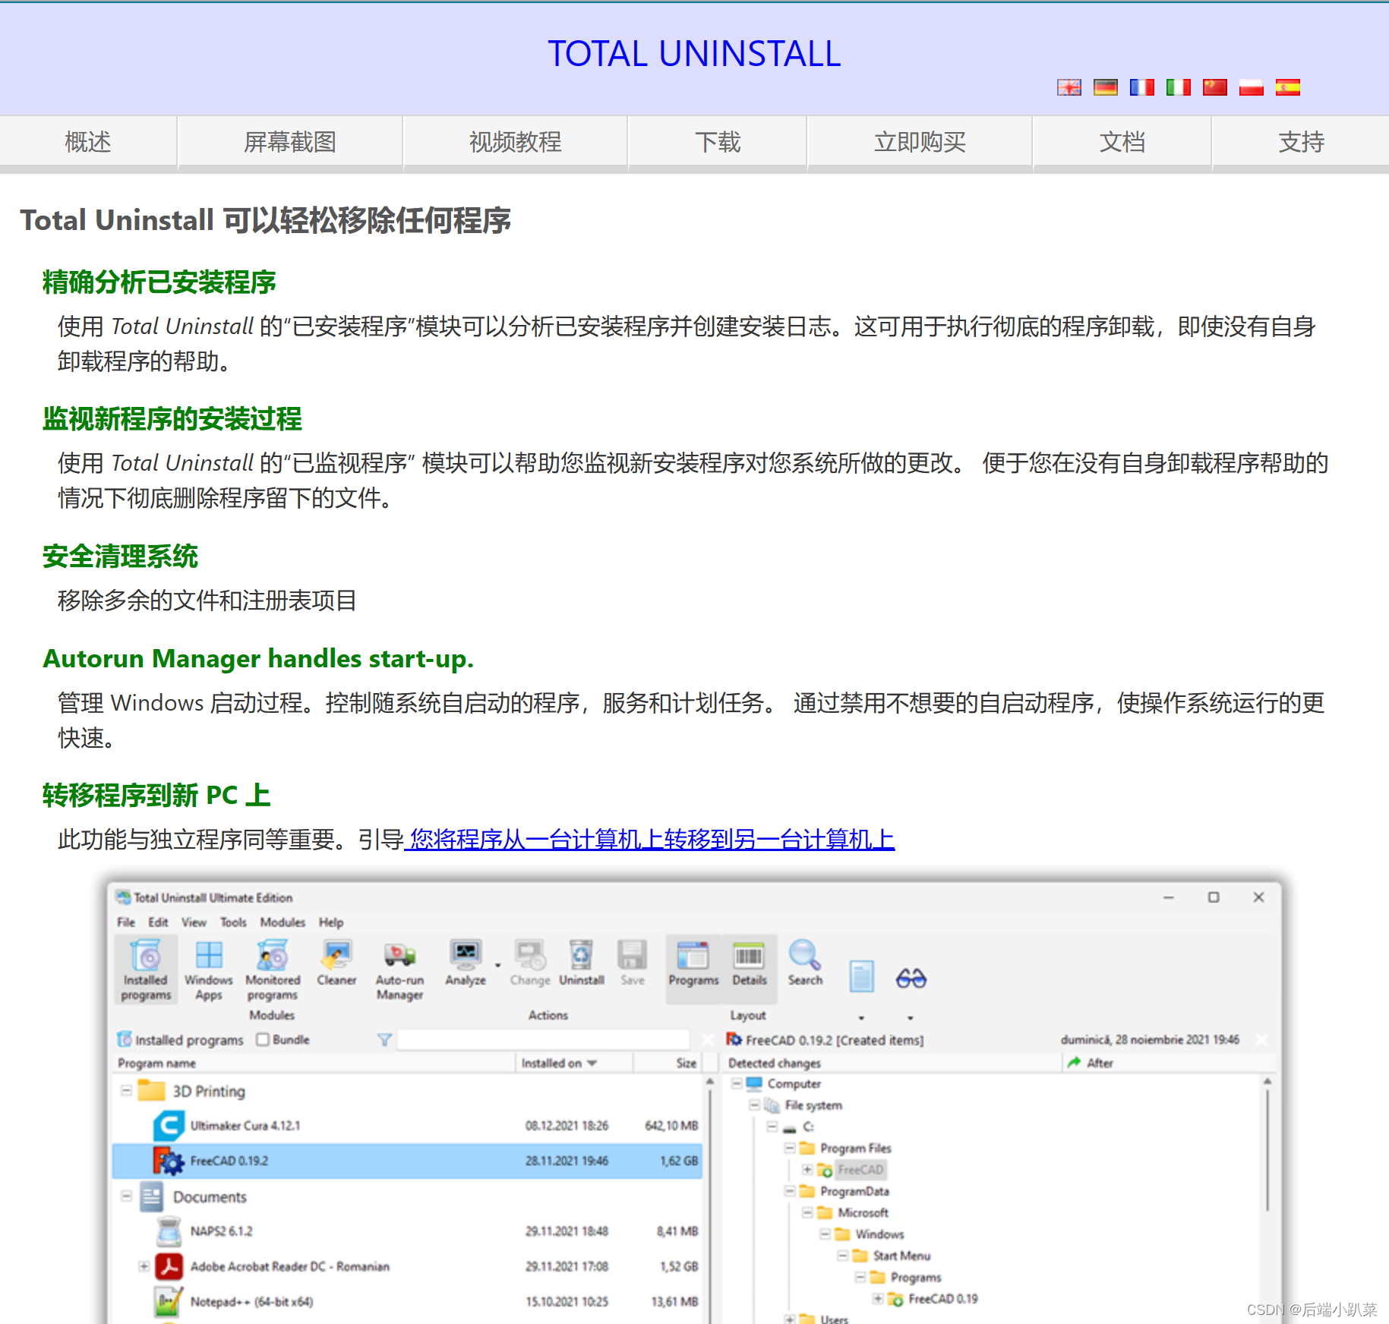Select the Notepad++ (64-bit x64) row
Image resolution: width=1389 pixels, height=1324 pixels.
coord(408,1302)
